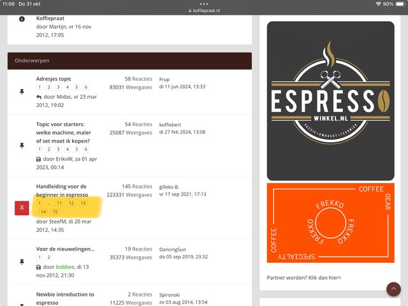Viewport: 408px width, 306px height.
Task: Go to page 3 of Adresjes topic
Action: click(58, 87)
